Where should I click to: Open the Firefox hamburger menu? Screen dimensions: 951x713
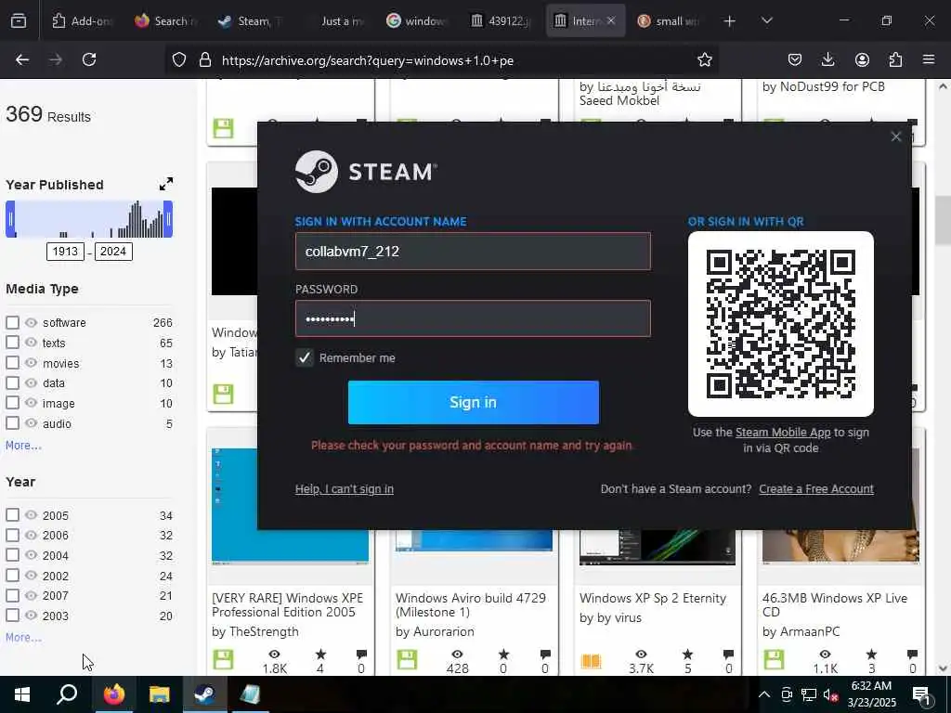929,59
